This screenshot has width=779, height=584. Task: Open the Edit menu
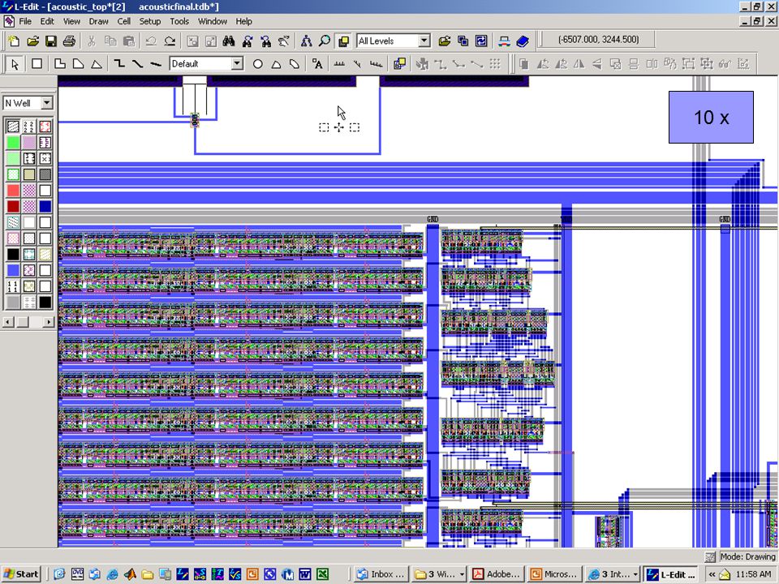(47, 21)
